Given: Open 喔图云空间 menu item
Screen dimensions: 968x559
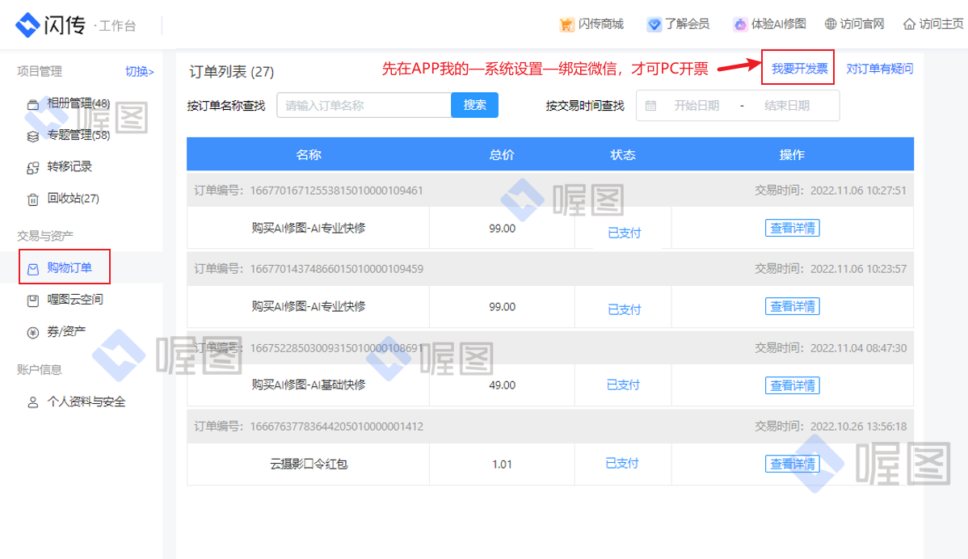Looking at the screenshot, I should [74, 299].
